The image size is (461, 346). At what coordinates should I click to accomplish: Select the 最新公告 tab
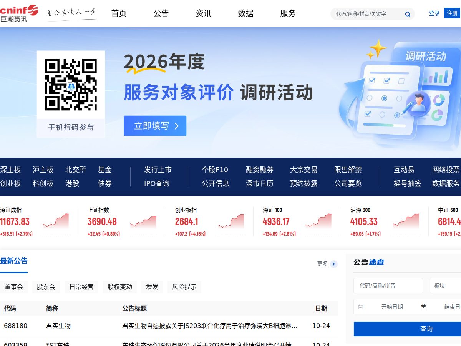[x=14, y=261]
